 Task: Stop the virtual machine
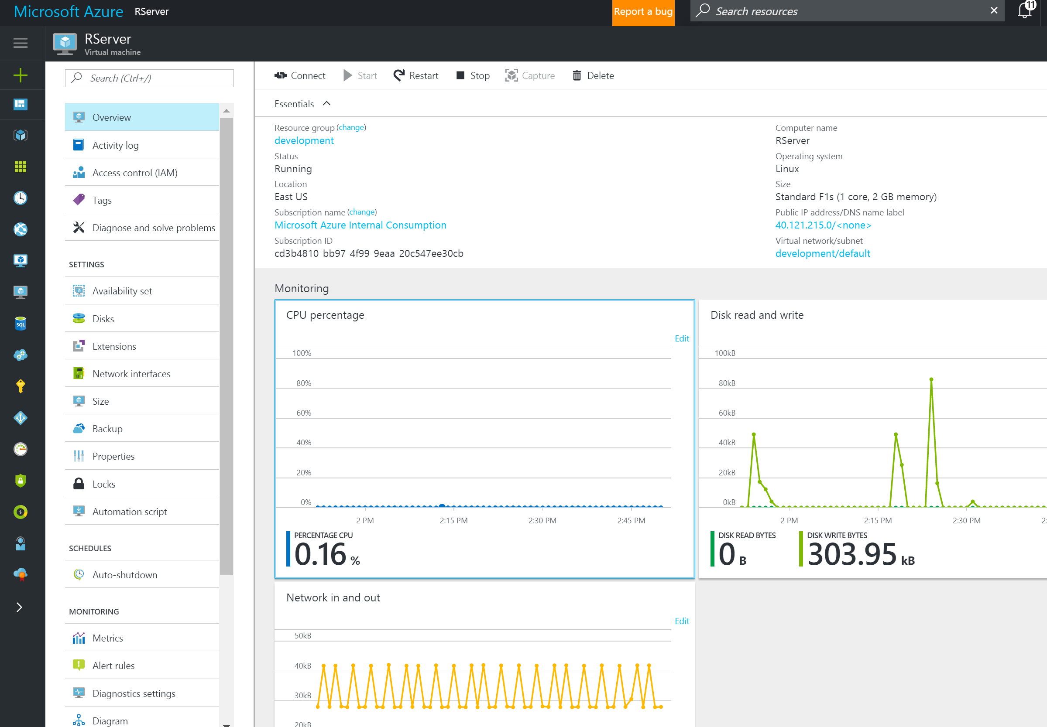click(x=473, y=75)
